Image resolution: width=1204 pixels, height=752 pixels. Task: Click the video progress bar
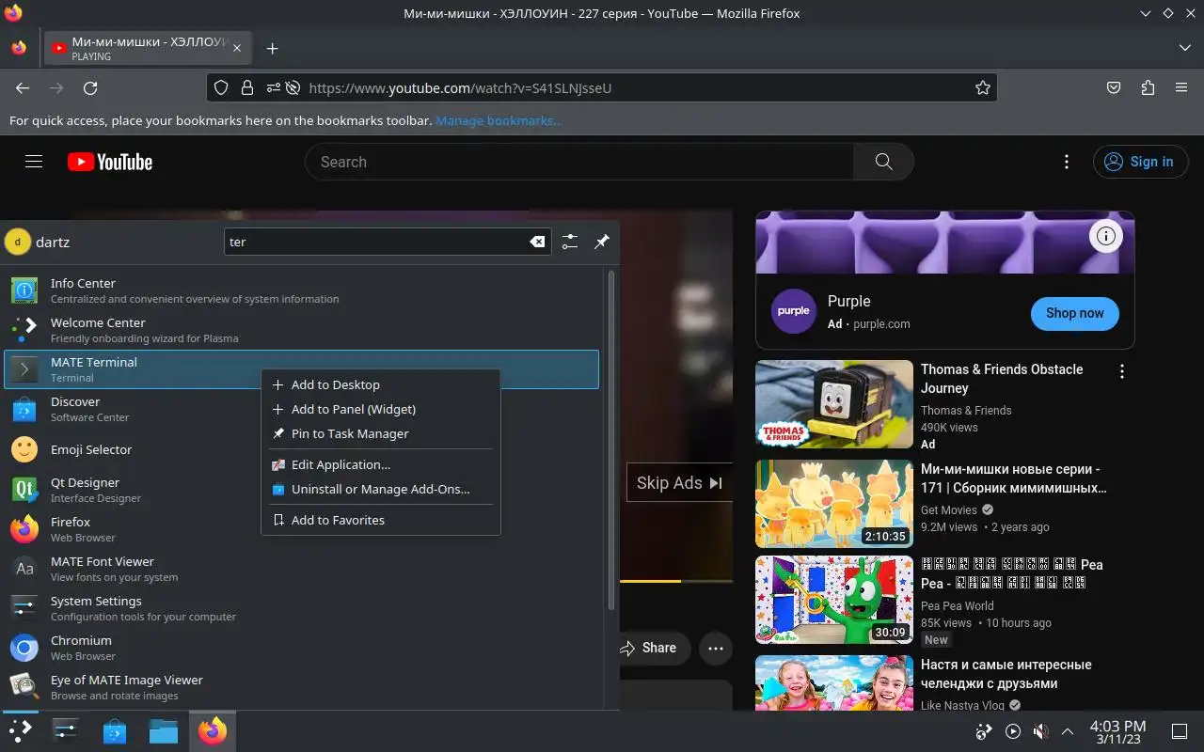(675, 581)
